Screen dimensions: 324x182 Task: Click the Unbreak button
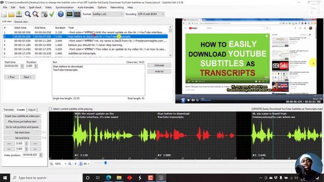click(x=159, y=65)
